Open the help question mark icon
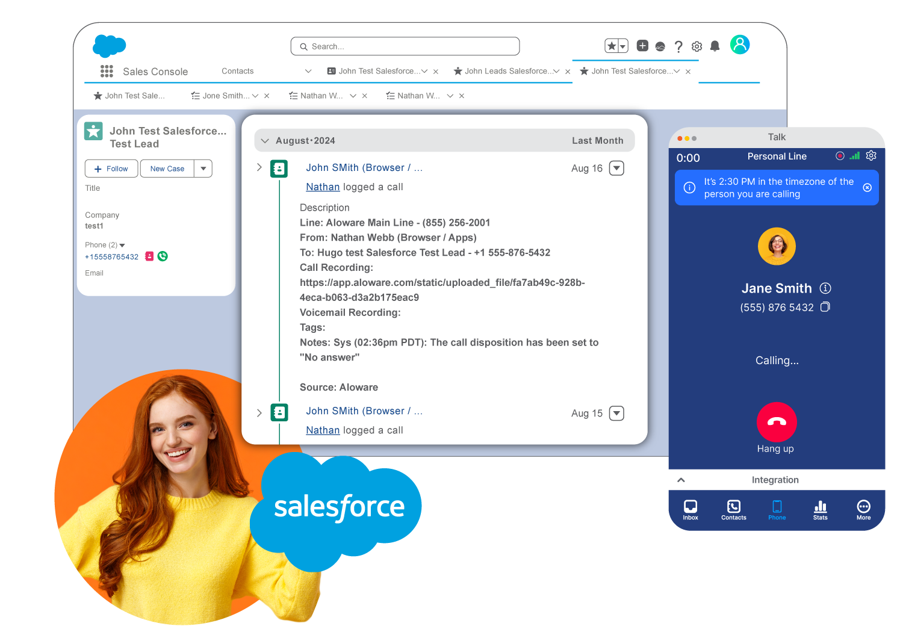 pyautogui.click(x=678, y=46)
